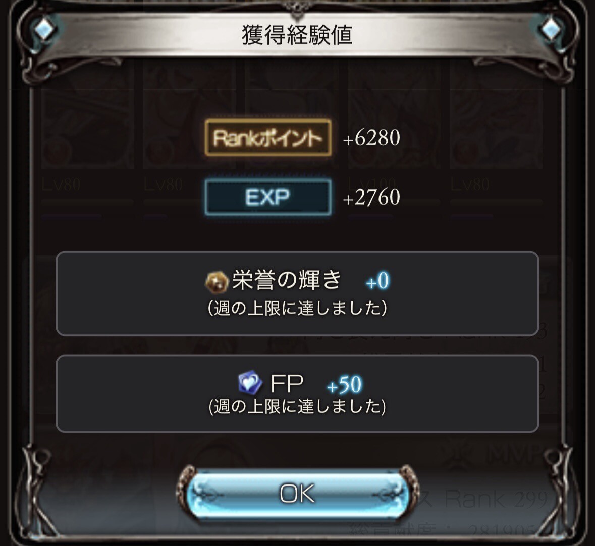Select the 栄誉の輝き reward panel

[297, 293]
